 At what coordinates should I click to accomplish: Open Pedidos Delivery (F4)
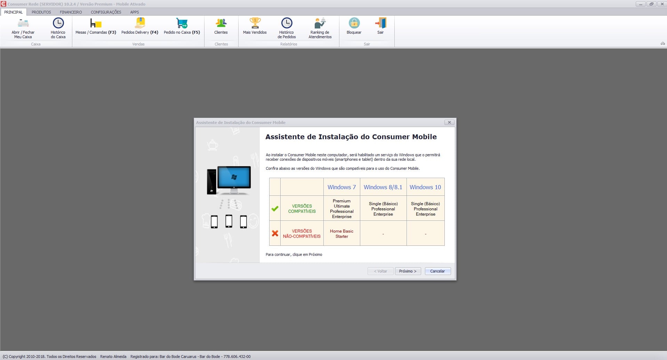[x=140, y=24]
